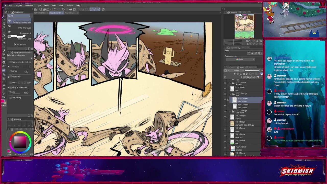Switch to the Layer Property tab
Screen dimensions: 327x184
(x=234, y=48)
